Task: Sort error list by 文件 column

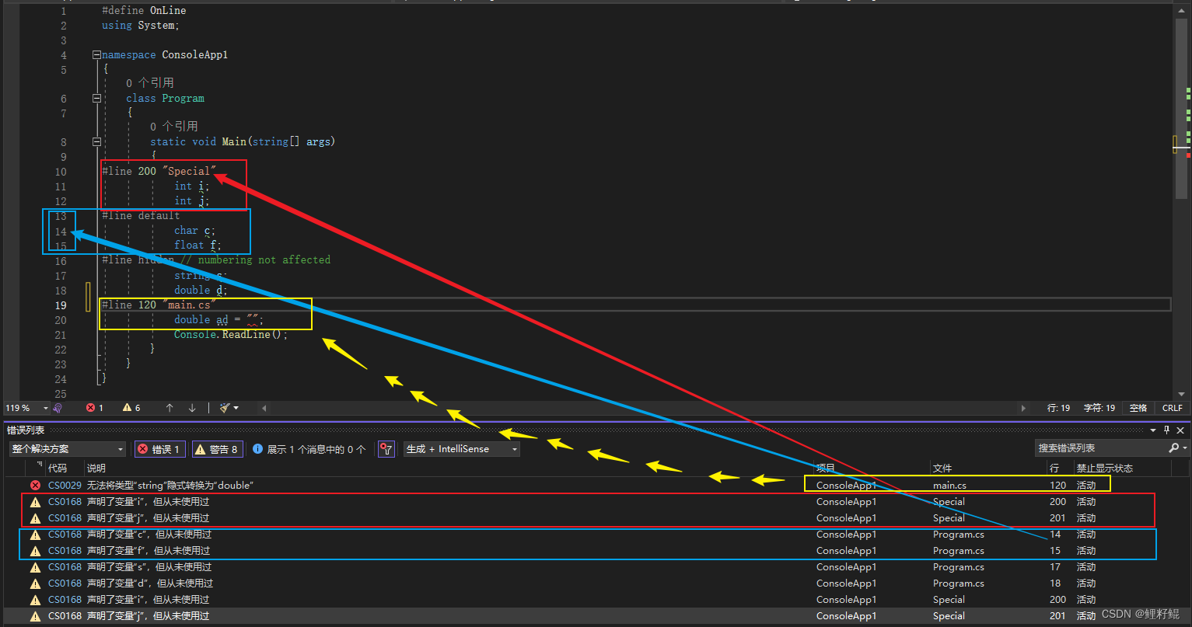Action: tap(988, 469)
